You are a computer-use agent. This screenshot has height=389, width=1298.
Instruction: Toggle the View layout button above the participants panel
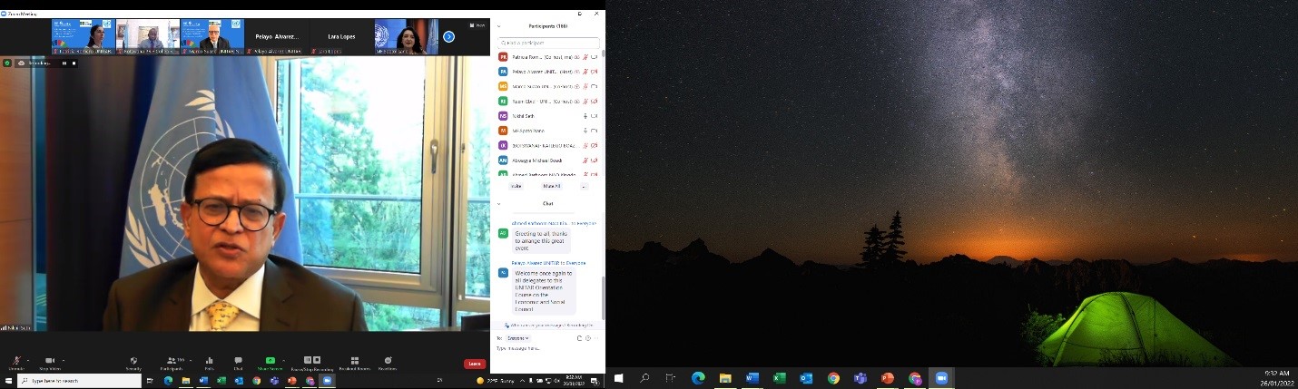pyautogui.click(x=478, y=25)
